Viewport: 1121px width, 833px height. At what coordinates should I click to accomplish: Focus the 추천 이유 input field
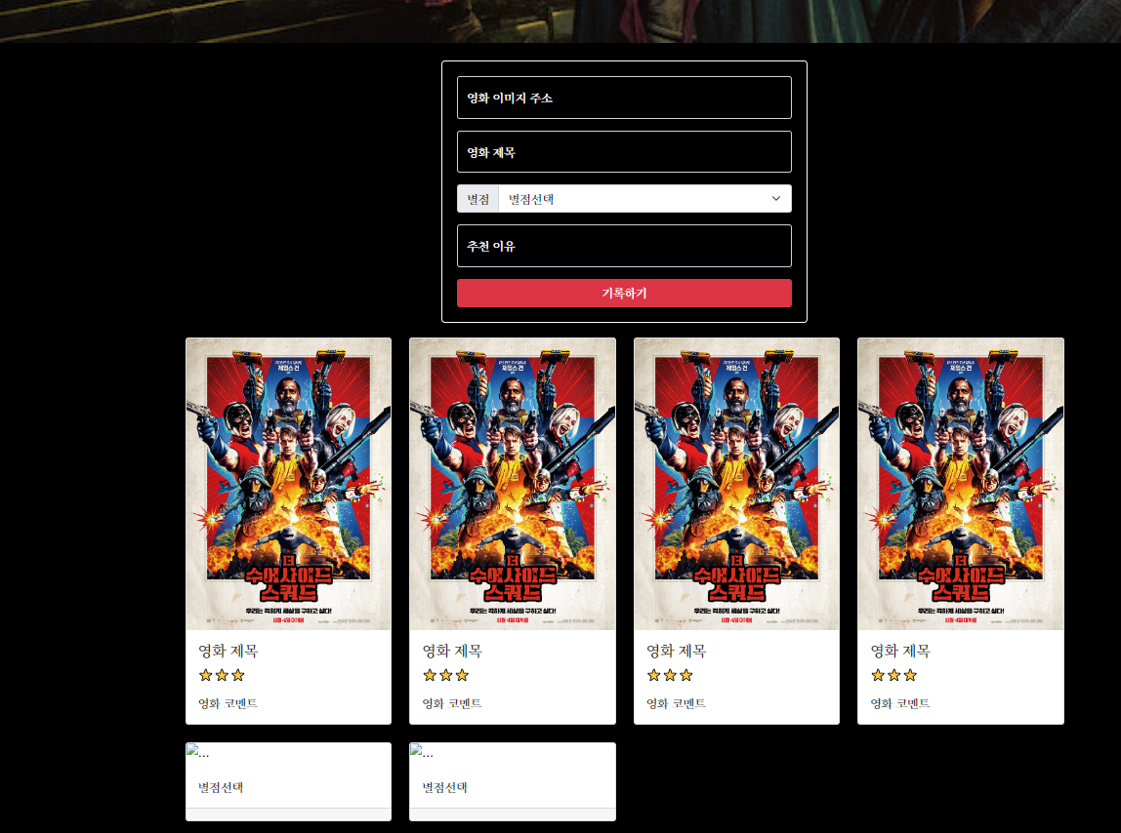point(624,246)
